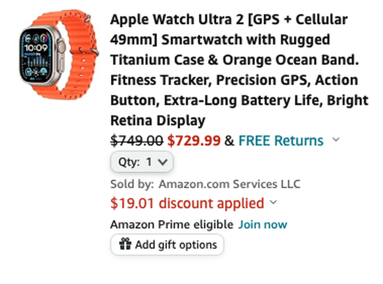This screenshot has width=383, height=284.
Task: Click the watch face in the product image
Action: coord(36,54)
